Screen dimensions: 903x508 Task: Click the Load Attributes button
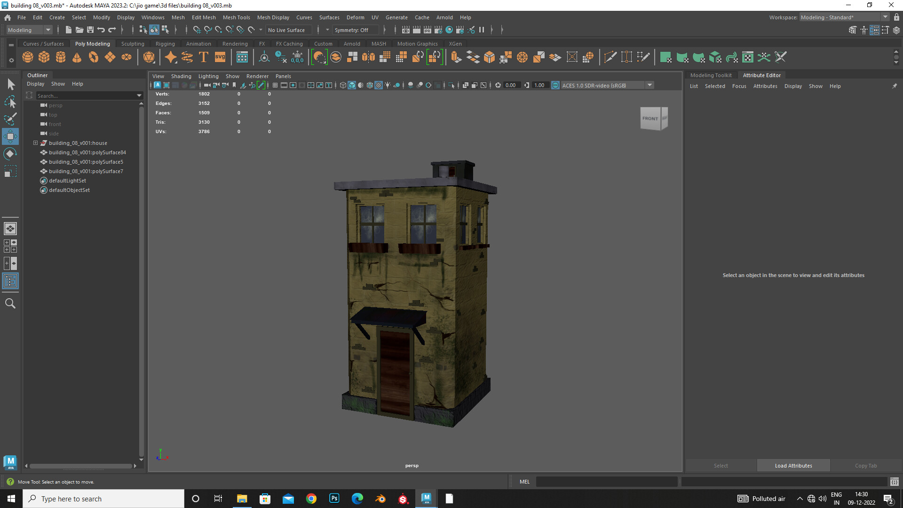pos(793,466)
